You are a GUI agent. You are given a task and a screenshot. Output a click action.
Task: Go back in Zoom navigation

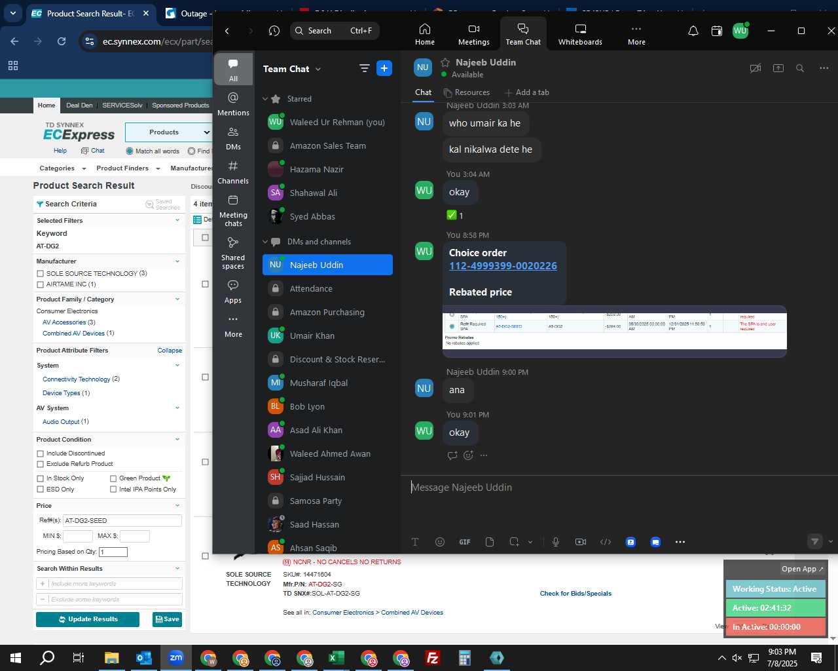pyautogui.click(x=227, y=31)
